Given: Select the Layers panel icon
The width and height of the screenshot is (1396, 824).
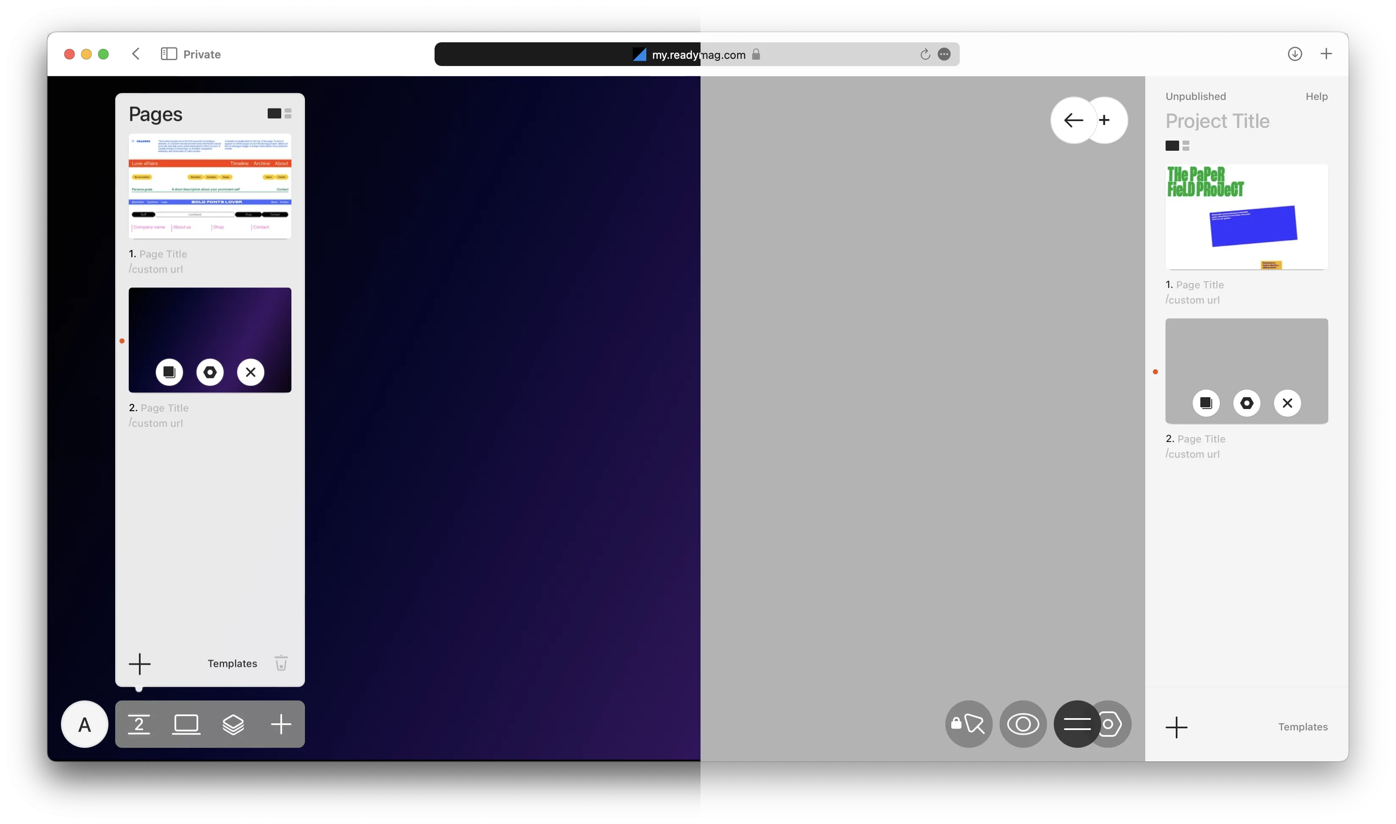Looking at the screenshot, I should click(x=233, y=724).
